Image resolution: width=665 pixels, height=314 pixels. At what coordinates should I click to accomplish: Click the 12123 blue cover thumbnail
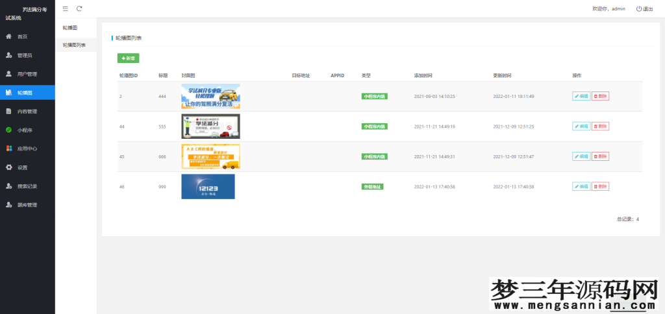(x=208, y=186)
